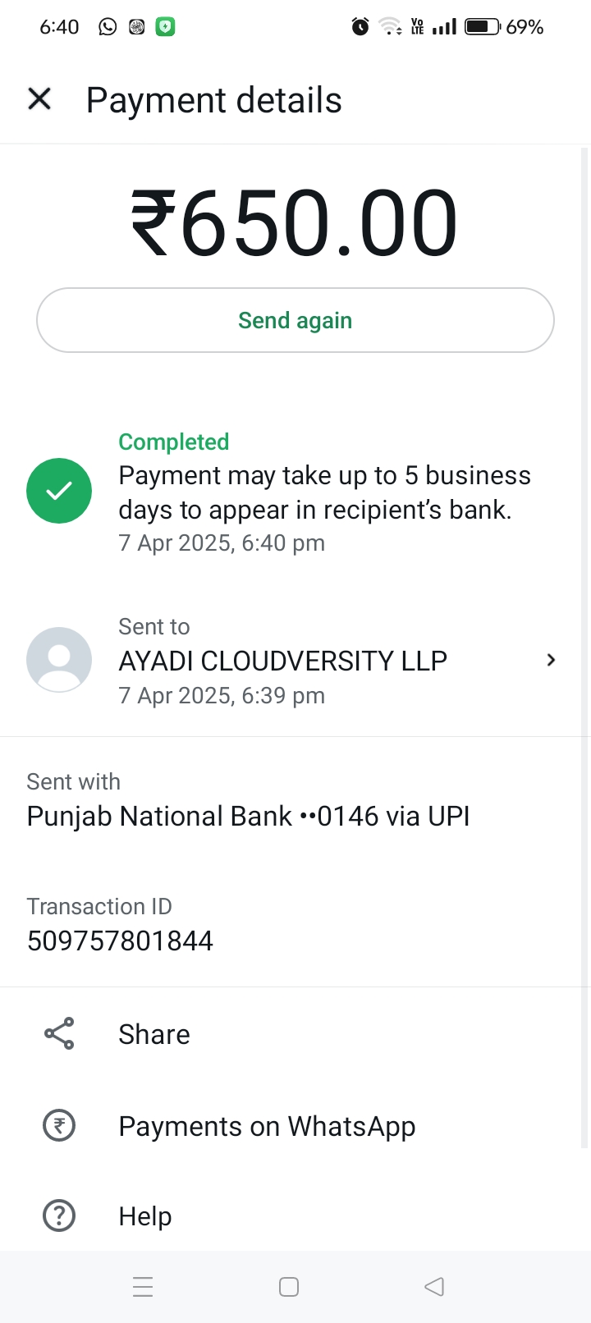
Task: Tap the question mark Help icon
Action: pos(59,1215)
